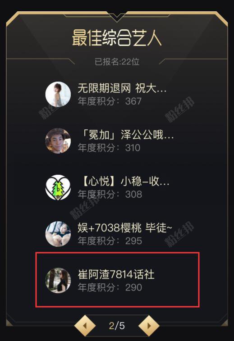The height and width of the screenshot is (341, 234).
Task: Open avatar of 「冕加」泽公公哦 user
Action: 58,141
